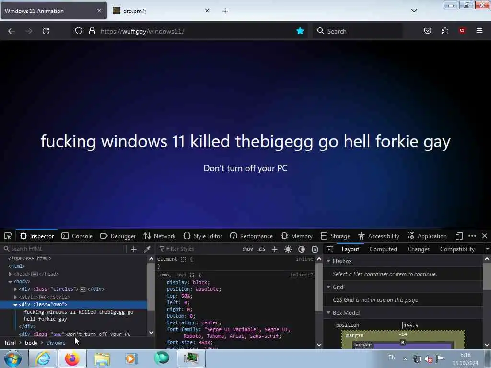Select html in the breadcrumb trail

coord(11,343)
